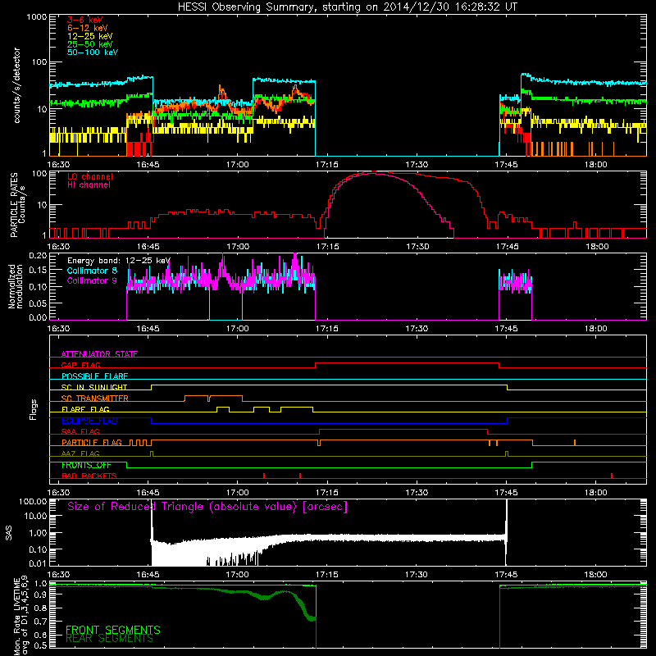Click the SAS axis label

pos(8,533)
